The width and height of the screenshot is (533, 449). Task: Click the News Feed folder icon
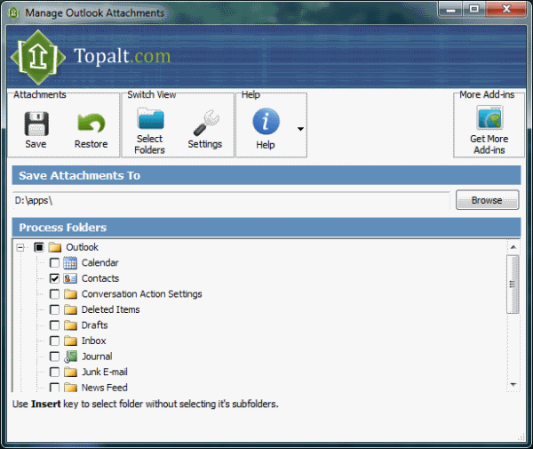click(x=70, y=388)
